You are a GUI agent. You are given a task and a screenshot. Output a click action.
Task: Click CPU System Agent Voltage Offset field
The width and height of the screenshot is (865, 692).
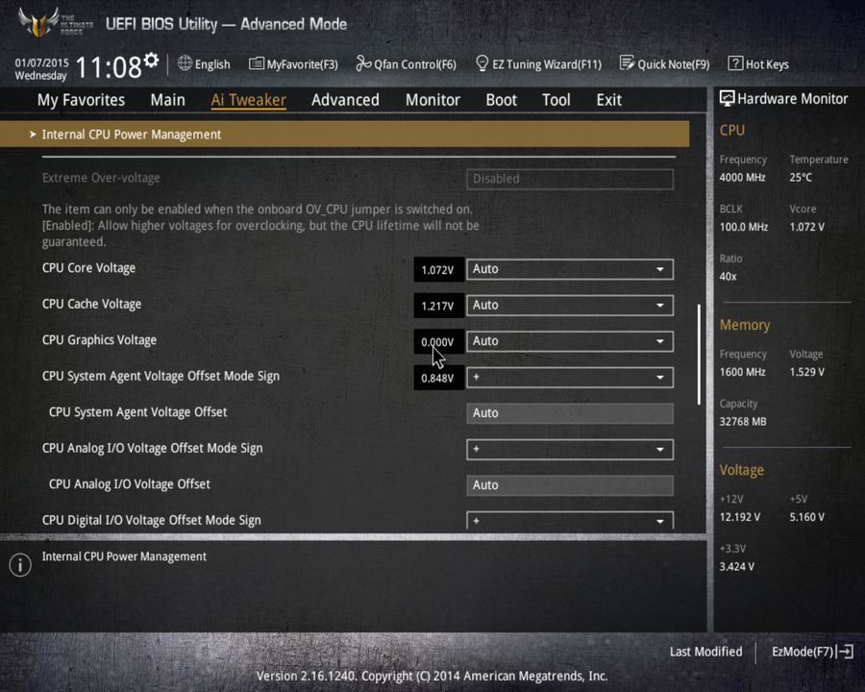click(x=570, y=413)
